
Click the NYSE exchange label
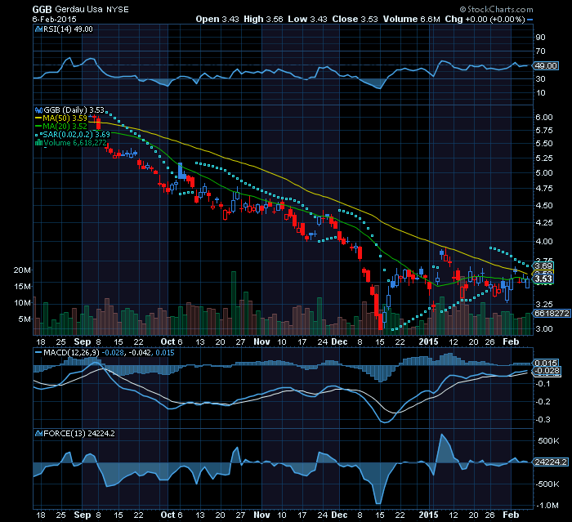coord(118,10)
